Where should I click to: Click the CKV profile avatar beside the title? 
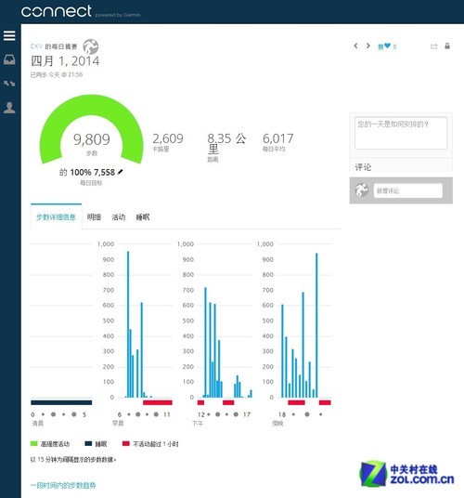coord(91,46)
